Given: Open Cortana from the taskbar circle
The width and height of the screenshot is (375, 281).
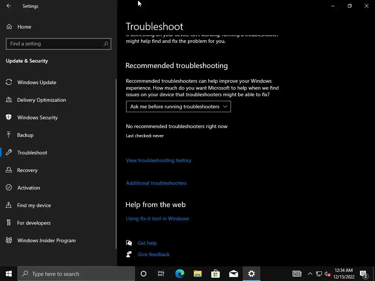Looking at the screenshot, I should click(144, 274).
